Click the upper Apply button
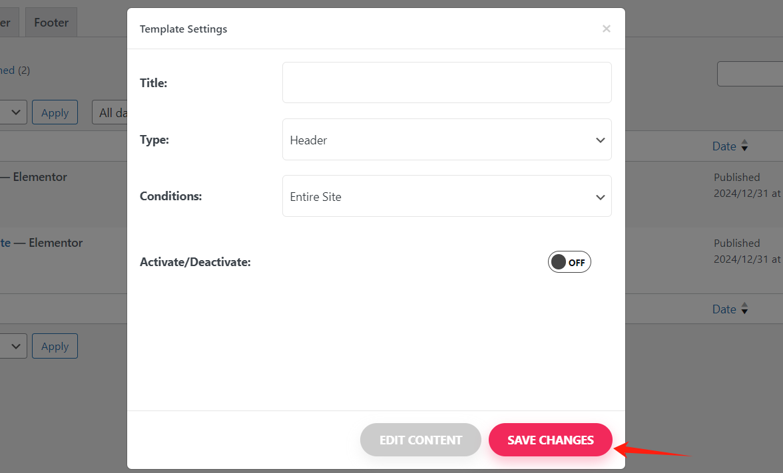This screenshot has width=783, height=473. [55, 112]
